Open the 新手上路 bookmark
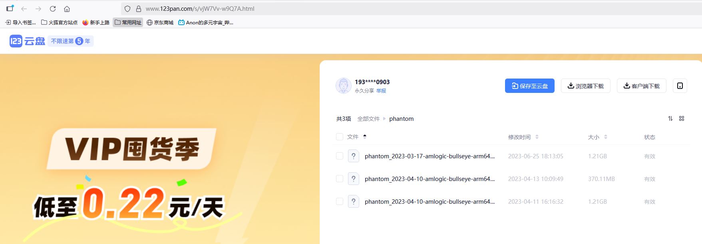This screenshot has width=702, height=244. coord(96,22)
